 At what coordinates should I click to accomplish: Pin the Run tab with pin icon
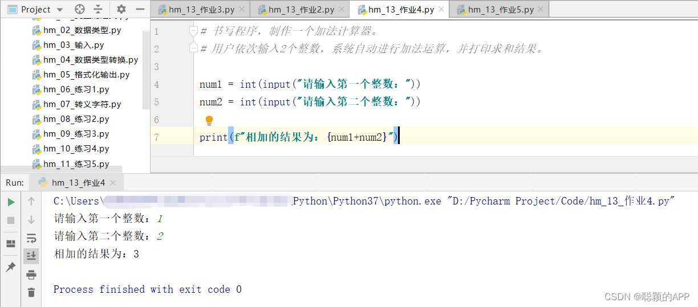11,267
